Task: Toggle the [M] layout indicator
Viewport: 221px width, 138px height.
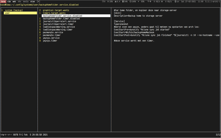Action: pyautogui.click(x=38, y=2)
